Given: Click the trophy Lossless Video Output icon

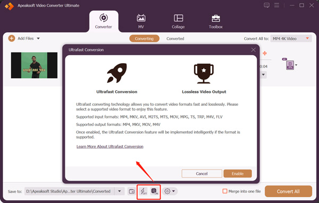Looking at the screenshot, I should 204,73.
